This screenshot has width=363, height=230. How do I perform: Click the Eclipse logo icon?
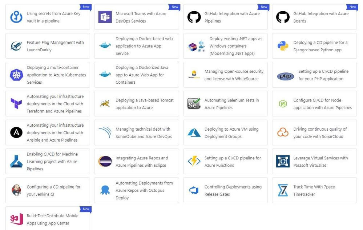point(105,161)
